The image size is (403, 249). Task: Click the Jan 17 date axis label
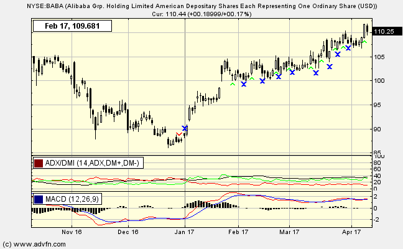tap(184, 232)
